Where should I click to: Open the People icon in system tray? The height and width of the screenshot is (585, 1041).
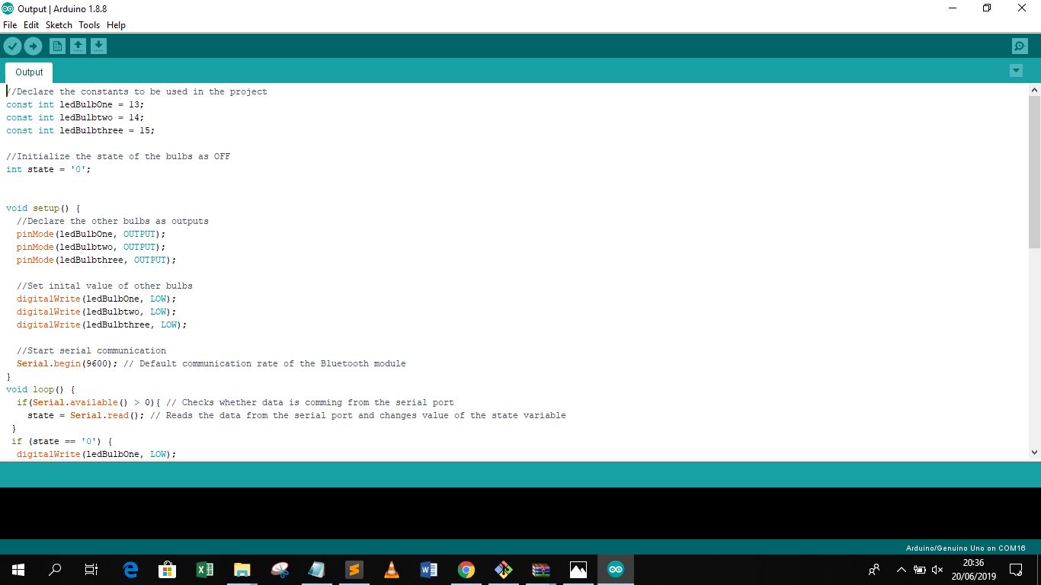[874, 570]
